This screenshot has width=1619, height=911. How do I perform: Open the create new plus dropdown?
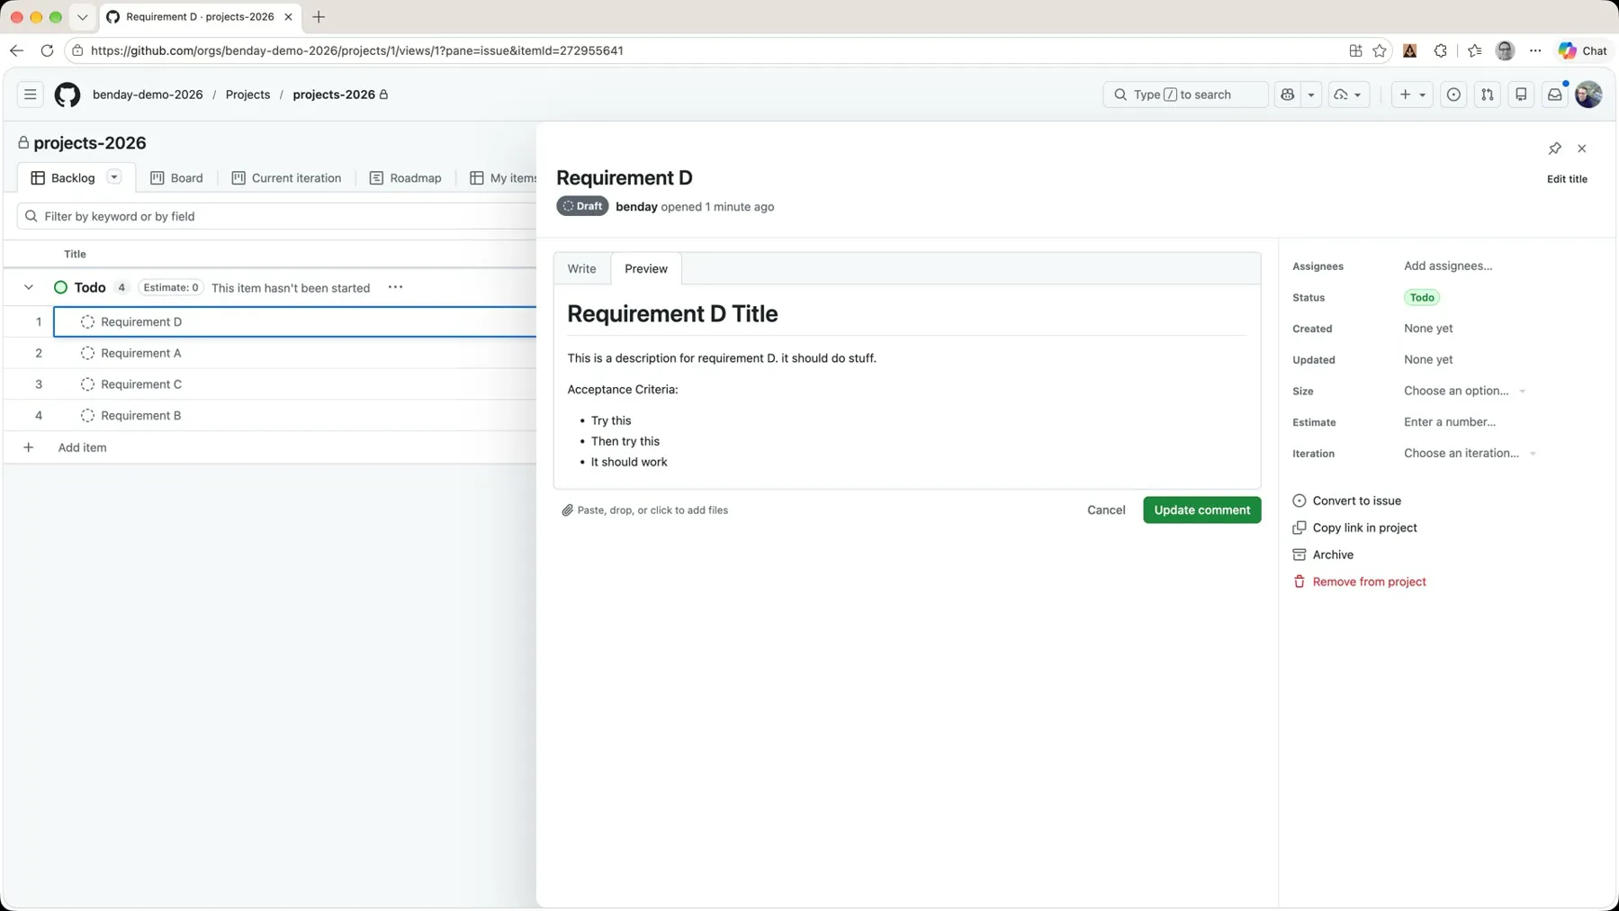1411,95
